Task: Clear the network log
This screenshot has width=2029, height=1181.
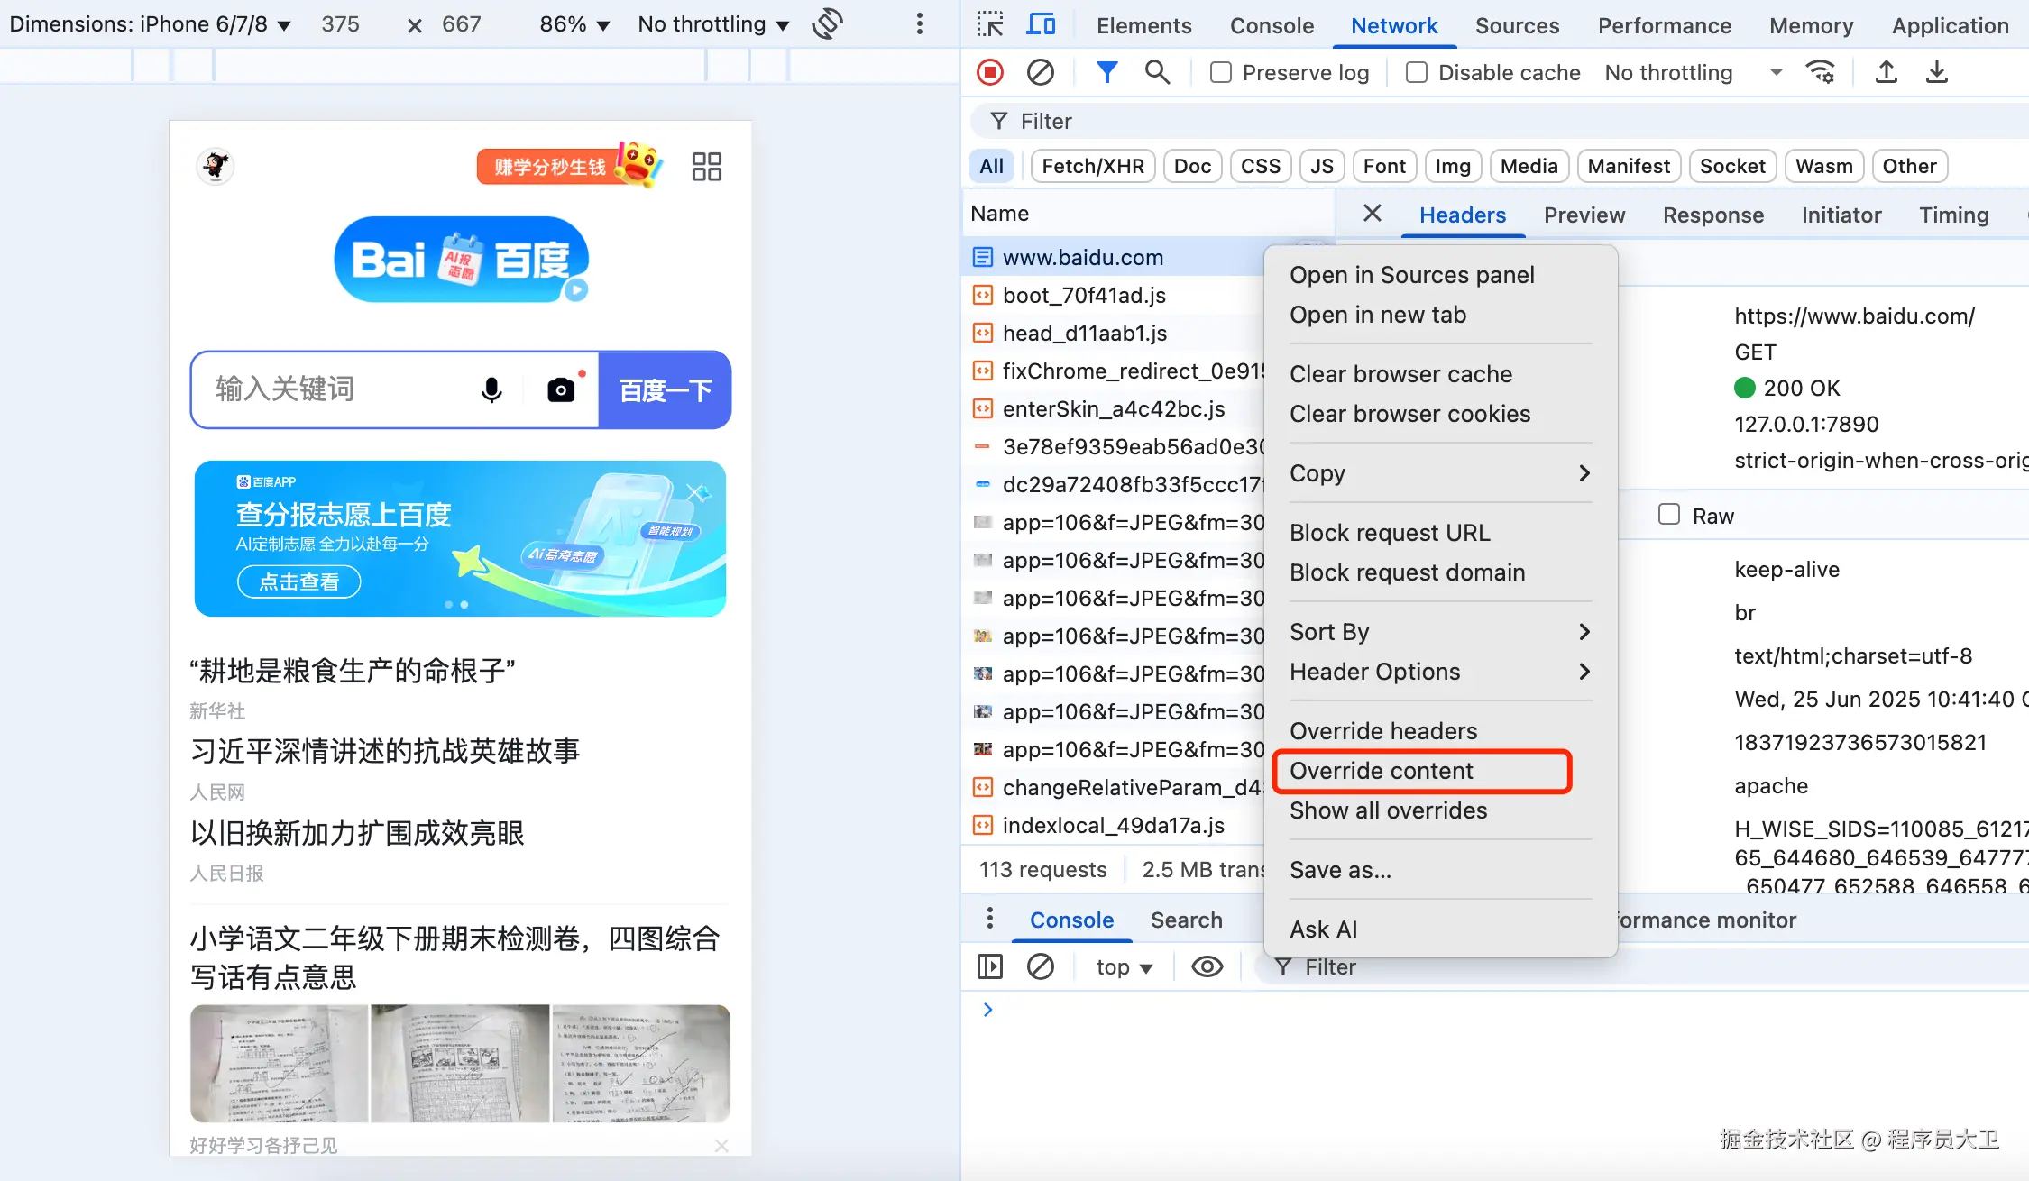Action: (1040, 72)
